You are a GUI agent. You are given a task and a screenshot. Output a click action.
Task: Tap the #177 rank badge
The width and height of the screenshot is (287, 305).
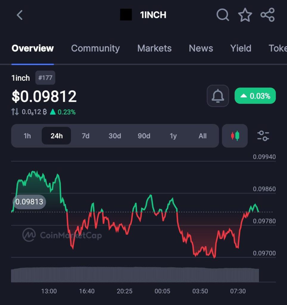coord(45,78)
